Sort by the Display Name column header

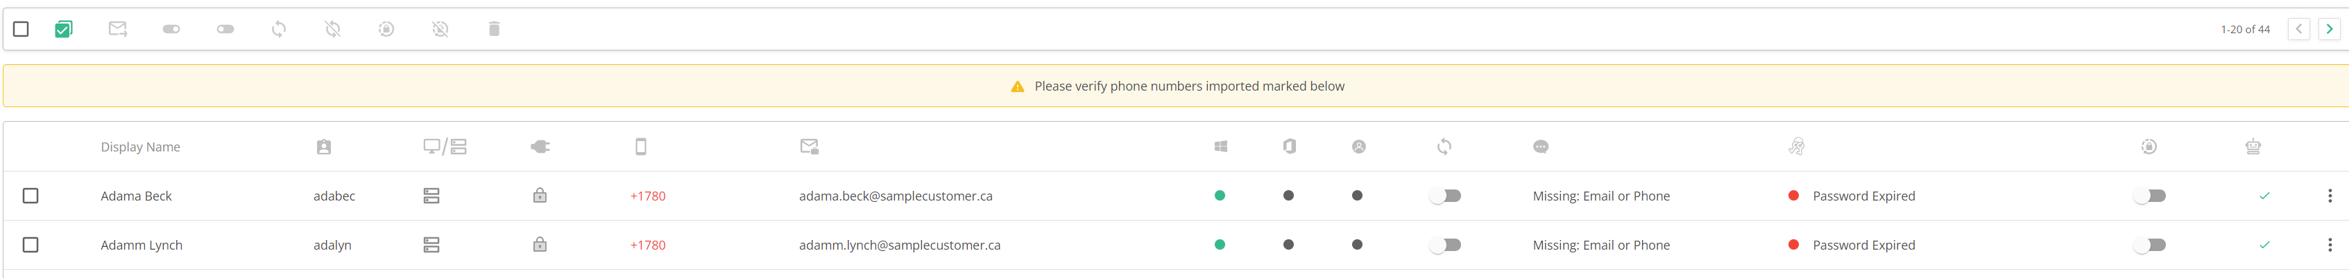pyautogui.click(x=140, y=147)
